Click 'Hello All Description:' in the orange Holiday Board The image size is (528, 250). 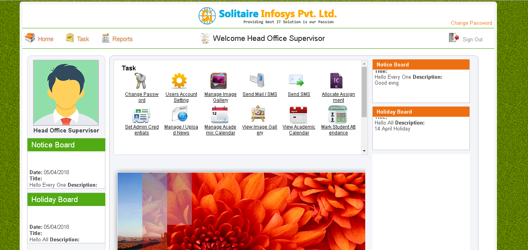coord(400,123)
